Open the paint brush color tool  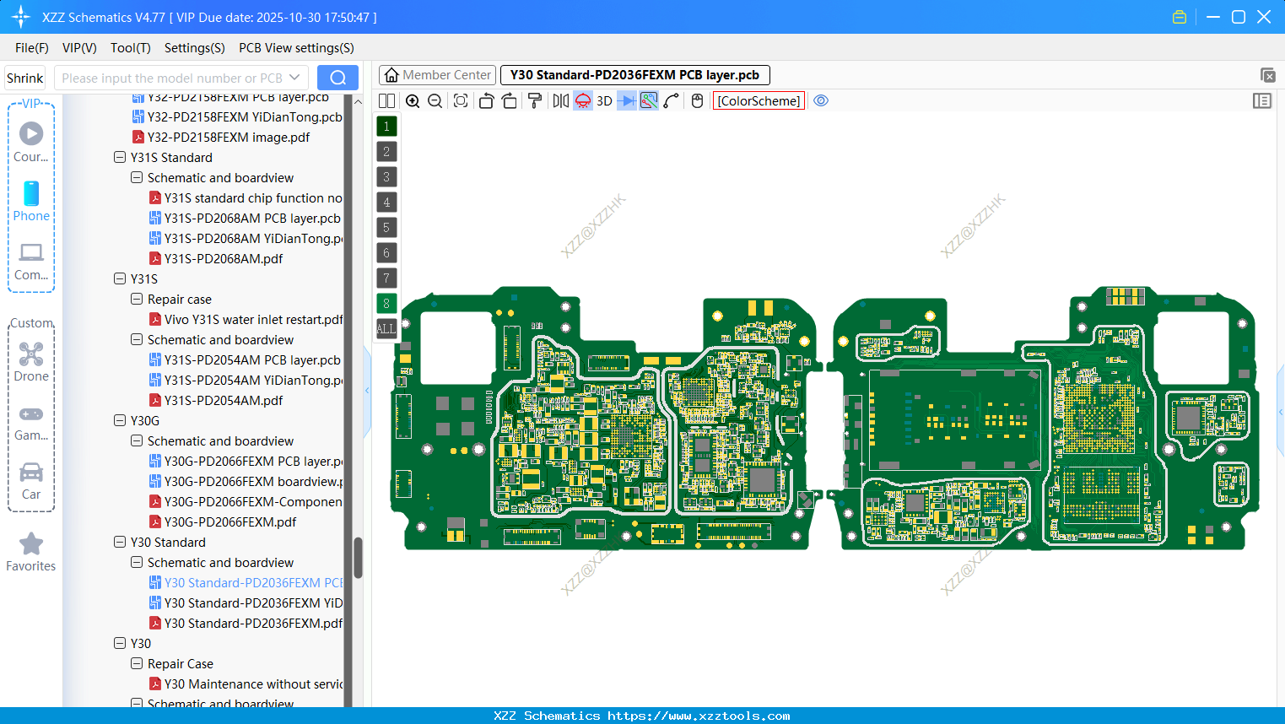click(533, 100)
